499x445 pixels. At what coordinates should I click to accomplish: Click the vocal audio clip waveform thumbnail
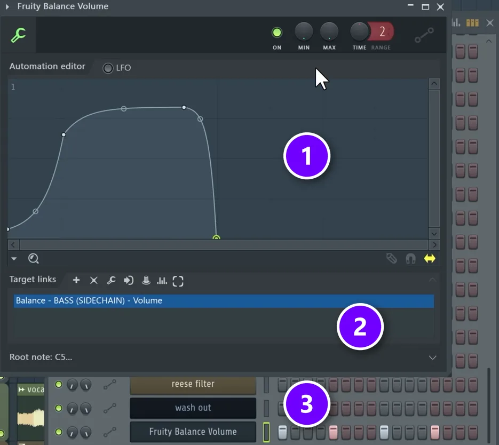(30, 418)
